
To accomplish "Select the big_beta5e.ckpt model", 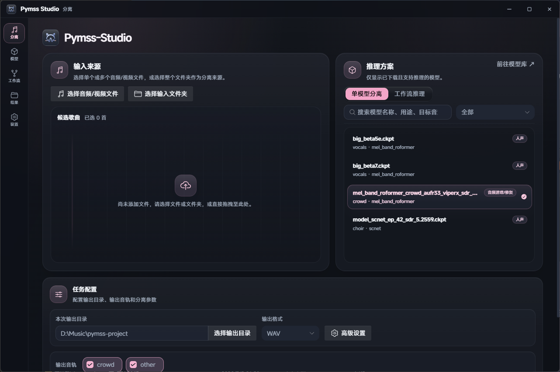I will pos(439,143).
